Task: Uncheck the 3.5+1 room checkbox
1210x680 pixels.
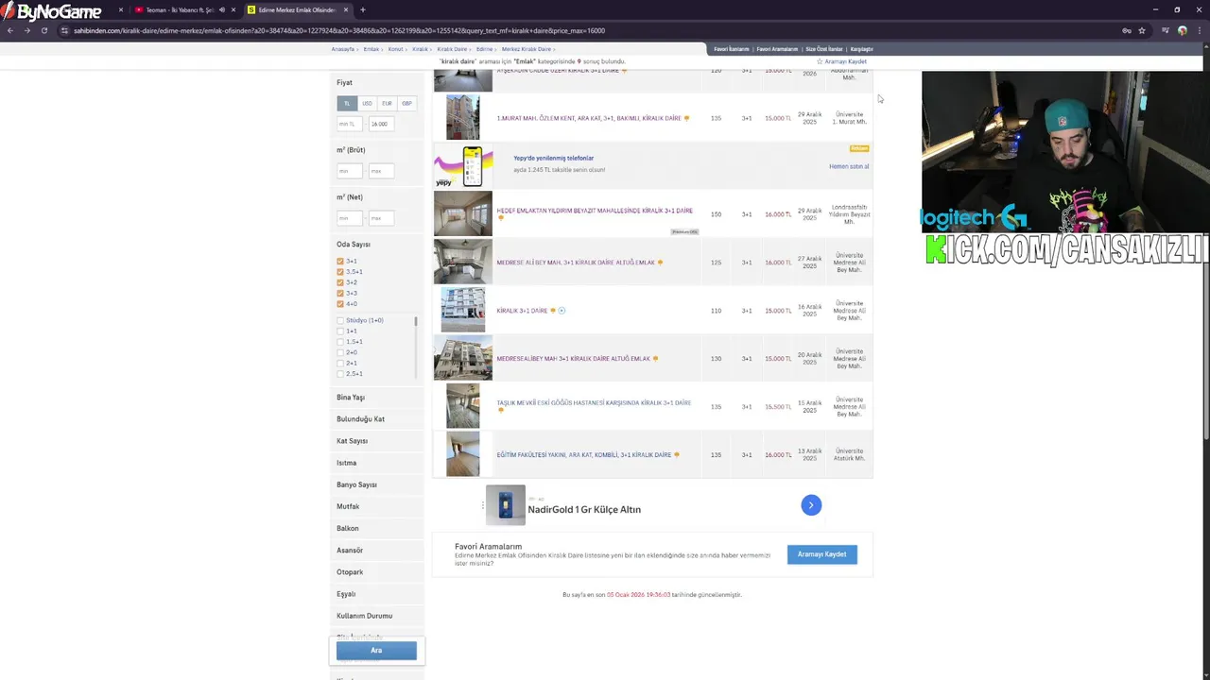Action: click(340, 272)
